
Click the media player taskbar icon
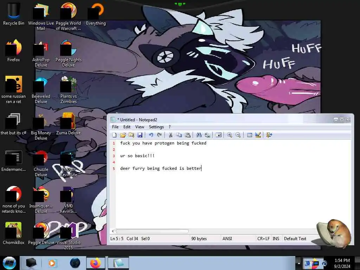pyautogui.click(x=52, y=263)
